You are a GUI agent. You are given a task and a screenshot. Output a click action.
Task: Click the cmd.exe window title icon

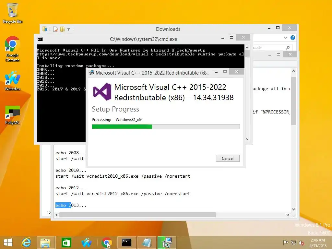pos(40,39)
